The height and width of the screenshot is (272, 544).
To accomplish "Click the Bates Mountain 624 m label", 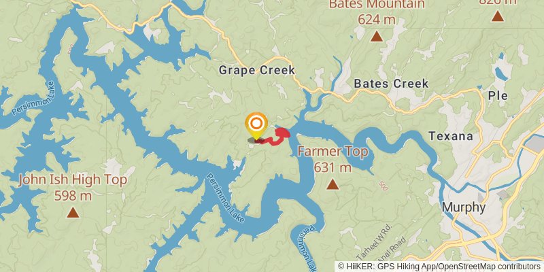I will pos(377,12).
